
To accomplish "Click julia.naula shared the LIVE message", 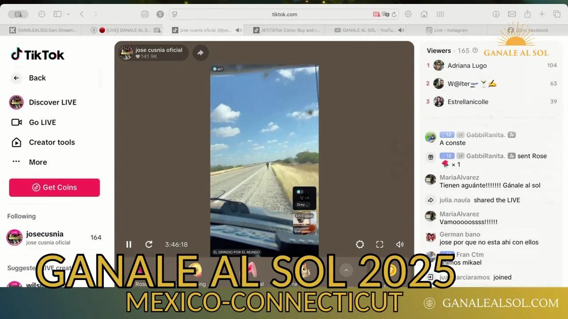I will [480, 200].
